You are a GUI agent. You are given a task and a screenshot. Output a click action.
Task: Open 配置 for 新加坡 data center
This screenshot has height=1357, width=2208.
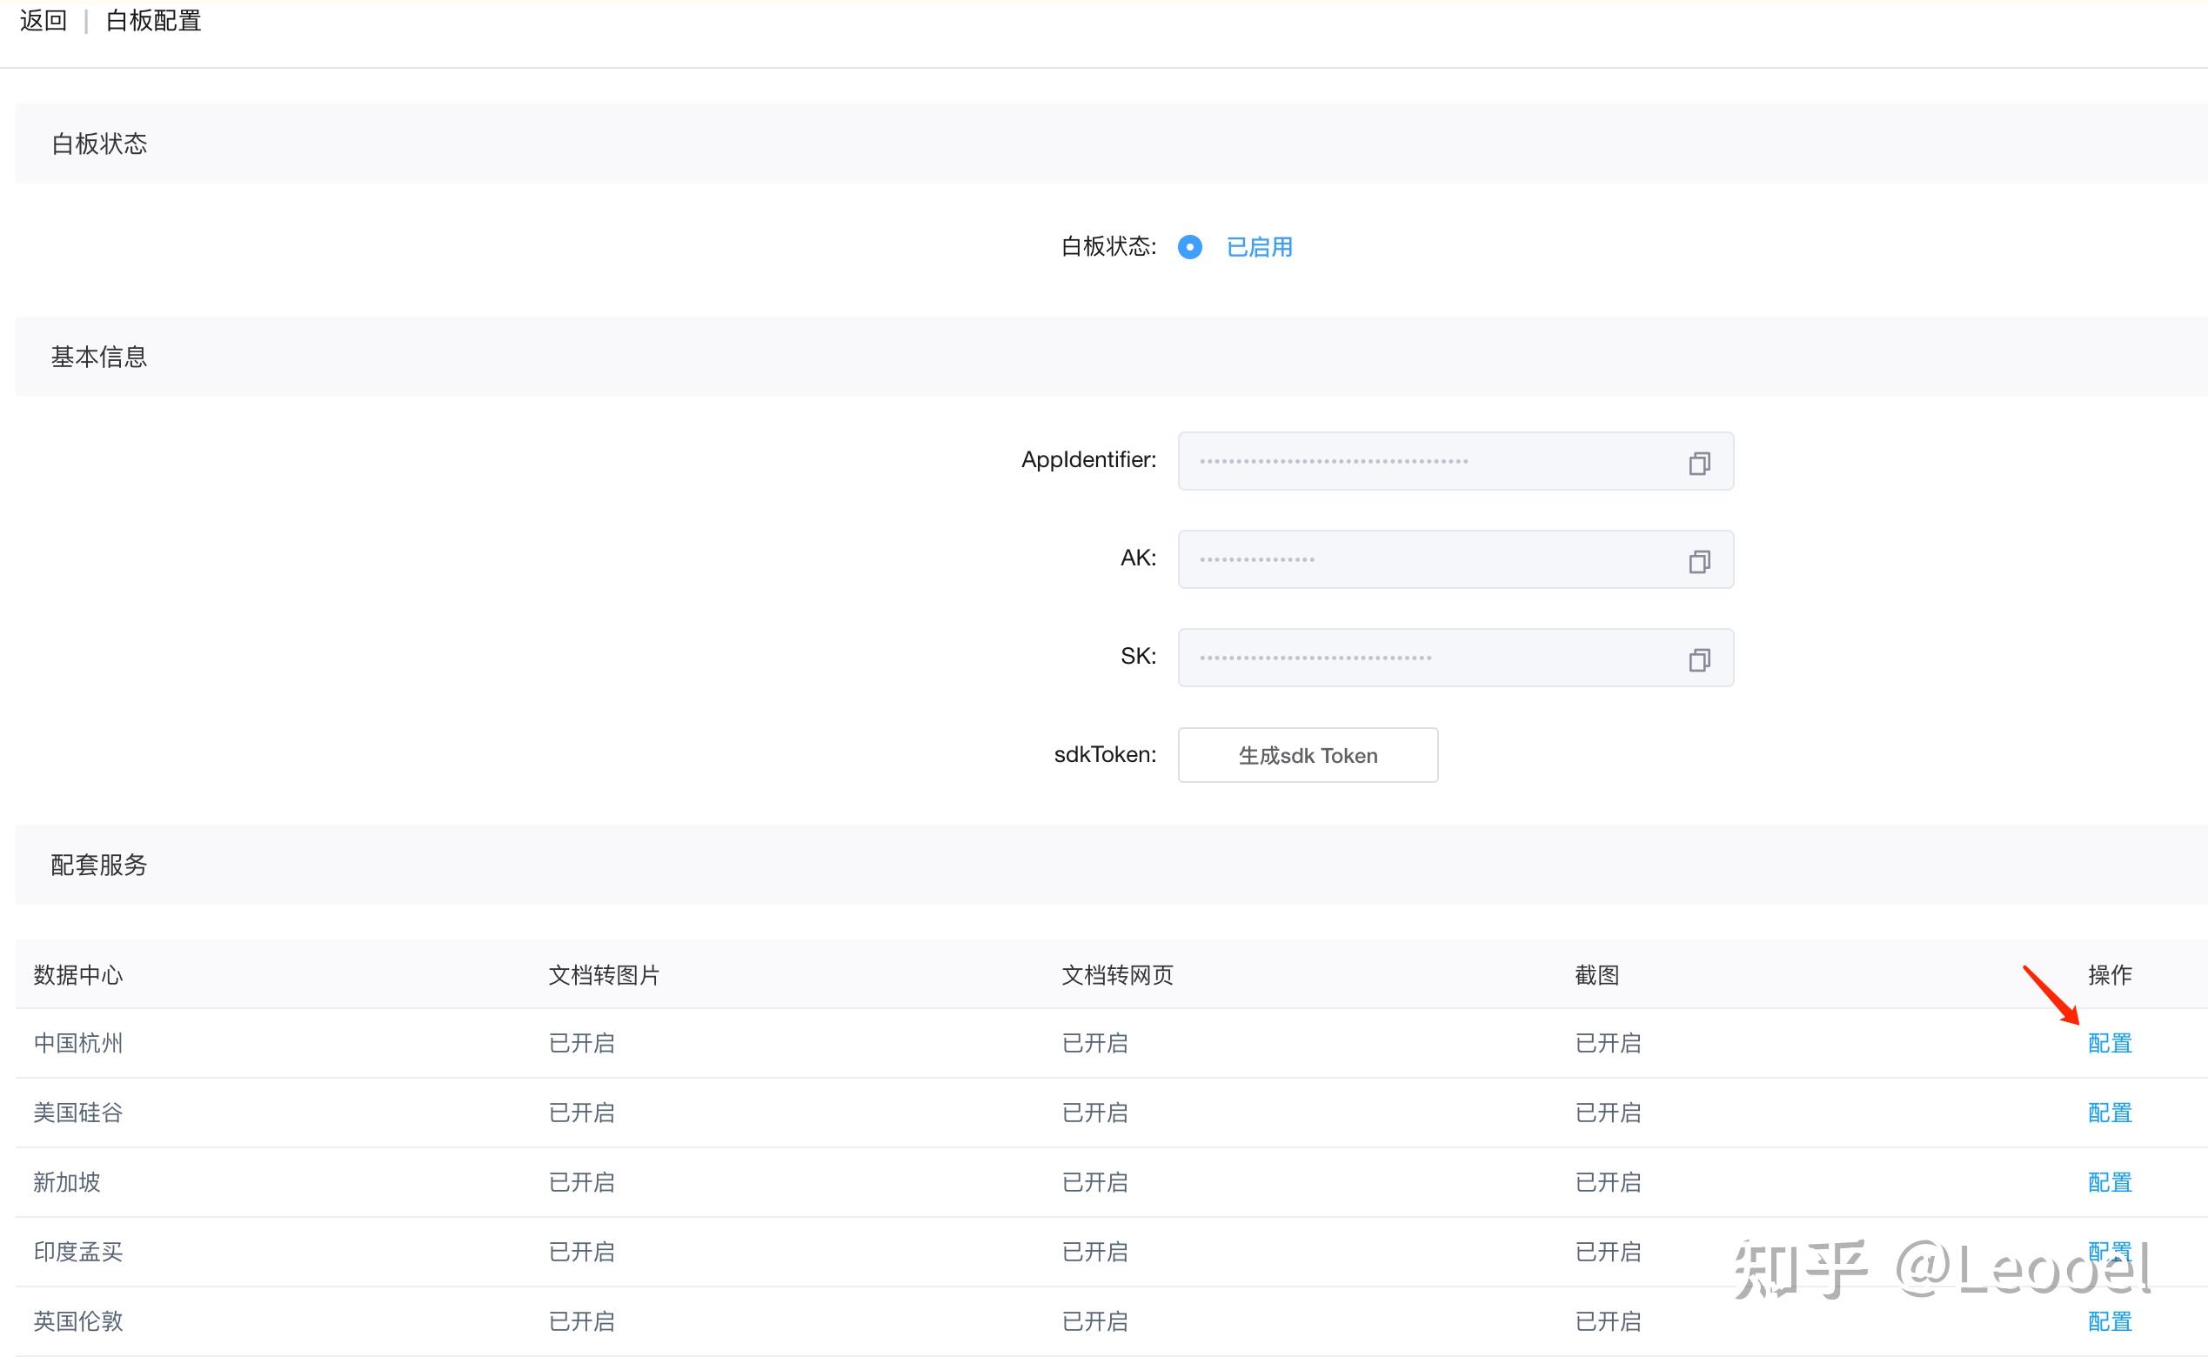point(2110,1182)
